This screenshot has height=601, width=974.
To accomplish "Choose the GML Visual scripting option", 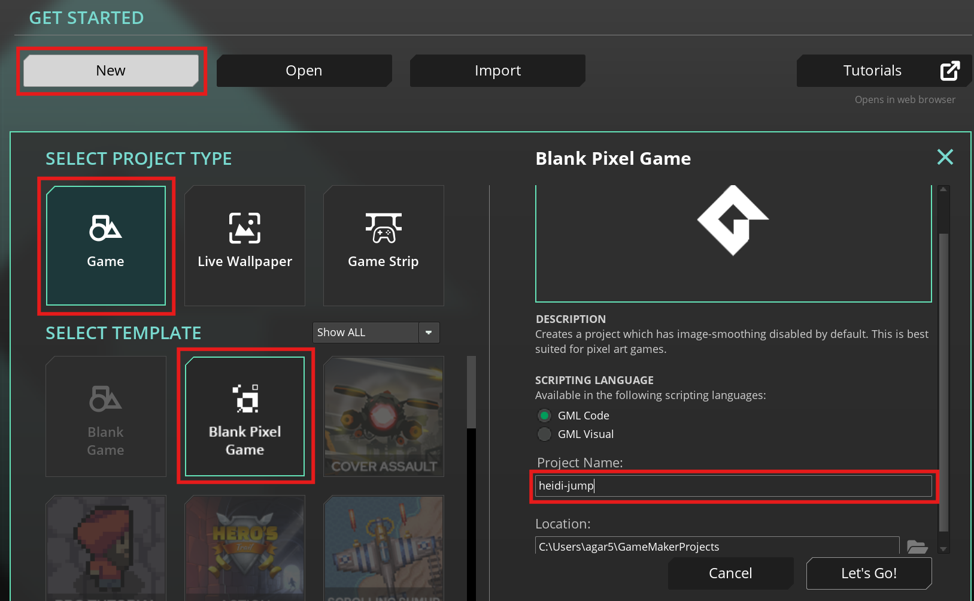I will (x=544, y=434).
